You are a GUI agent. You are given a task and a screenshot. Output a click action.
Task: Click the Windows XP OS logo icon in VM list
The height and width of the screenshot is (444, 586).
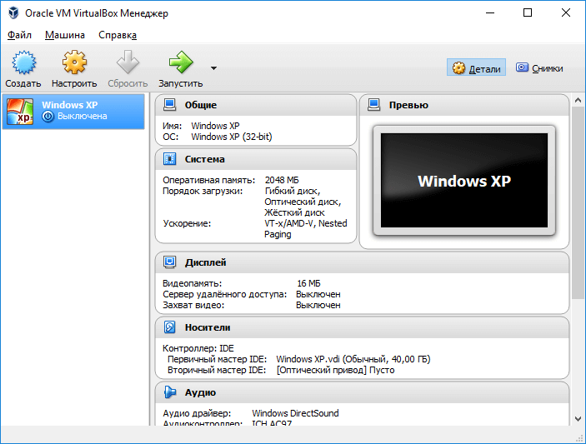[x=20, y=112]
